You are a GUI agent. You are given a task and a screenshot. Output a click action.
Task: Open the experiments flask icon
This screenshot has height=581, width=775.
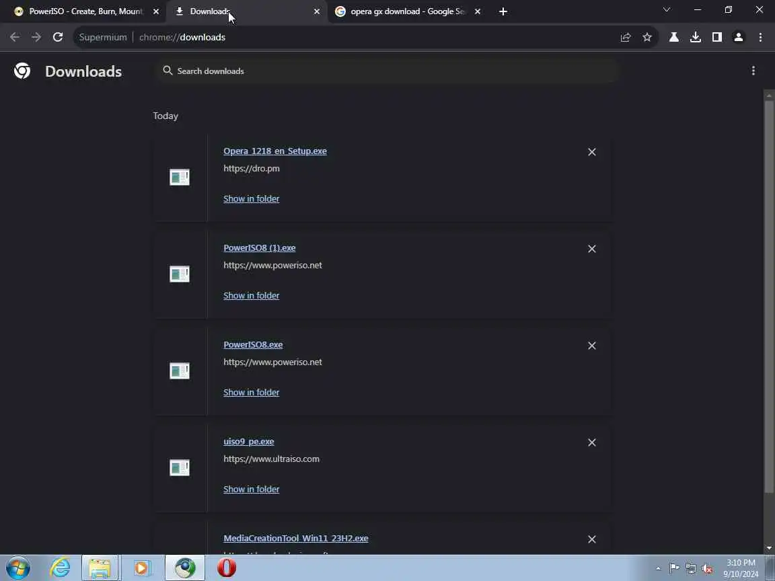click(x=673, y=37)
